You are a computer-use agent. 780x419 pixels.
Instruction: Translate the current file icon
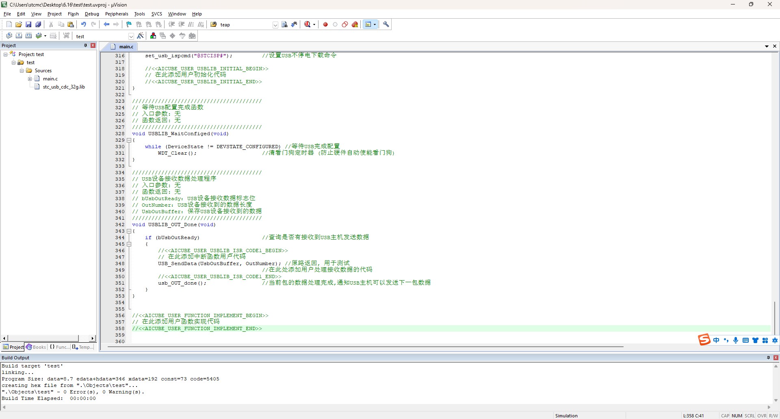[x=9, y=36]
